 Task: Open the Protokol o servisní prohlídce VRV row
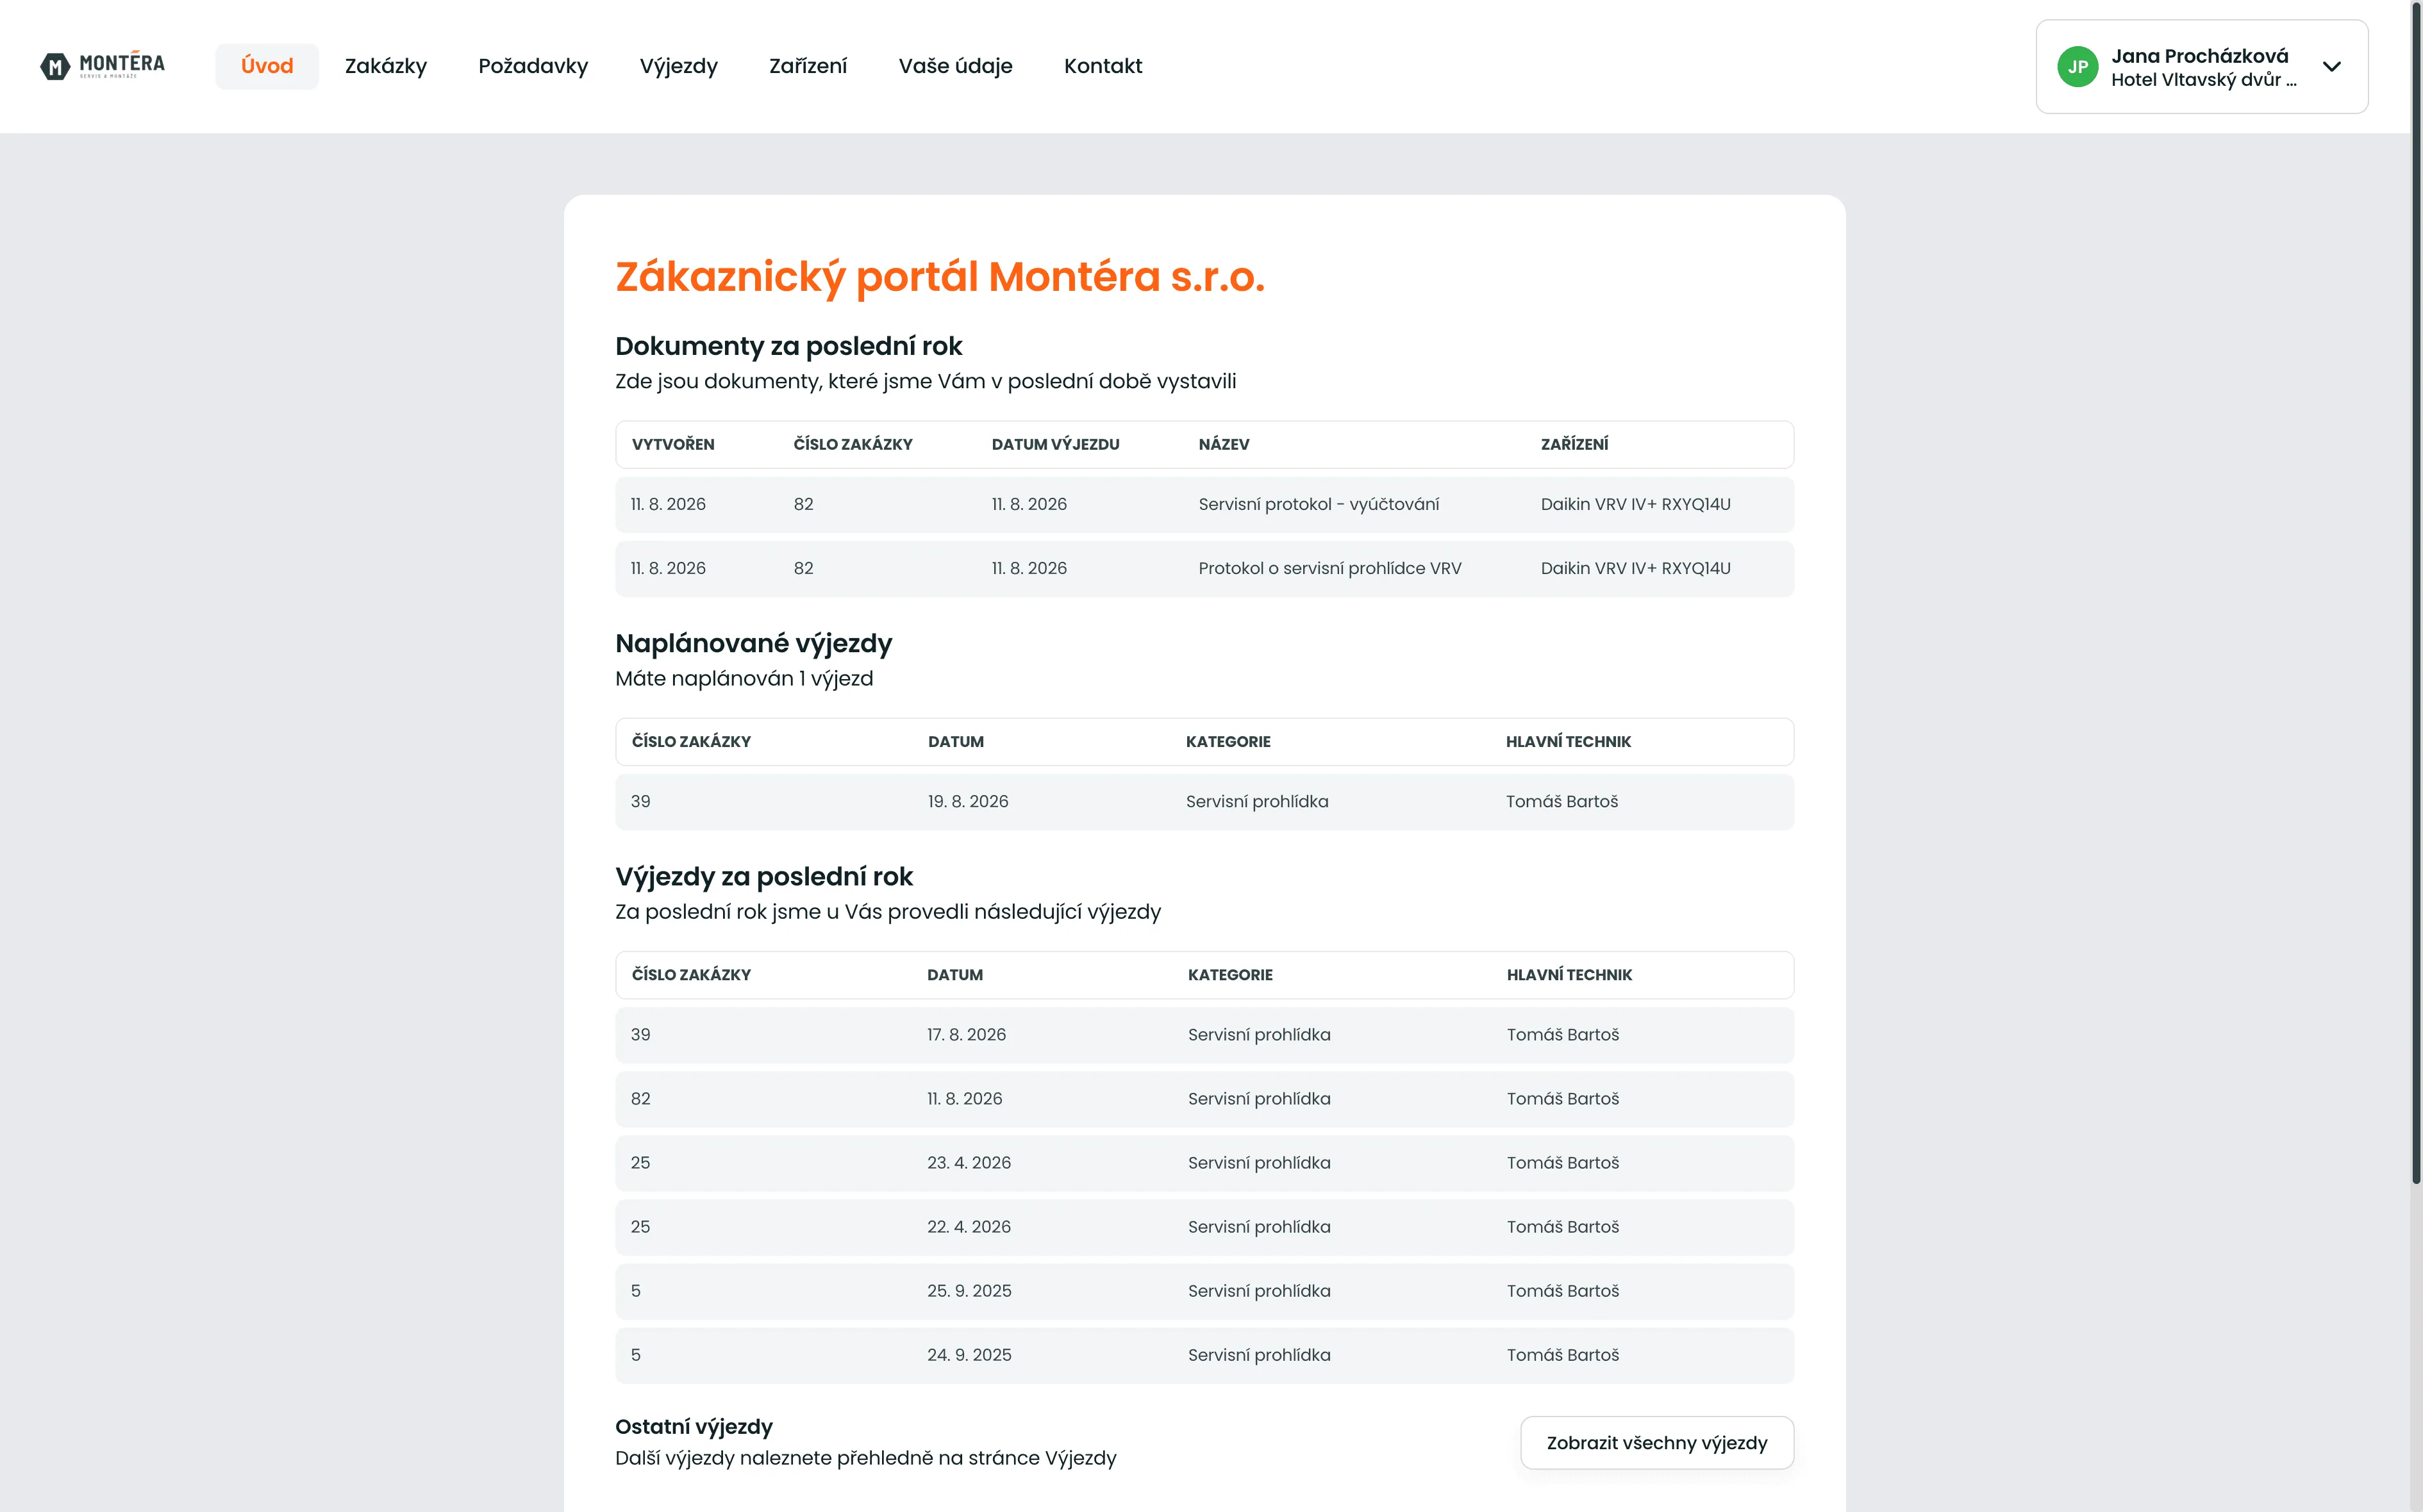(1204, 568)
